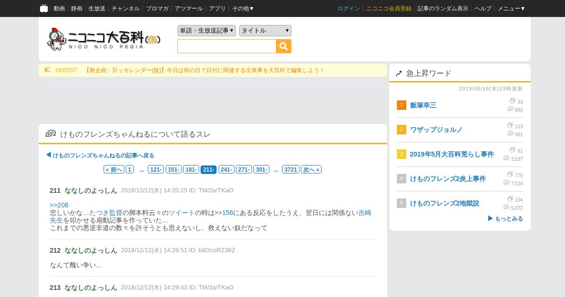Click the orange search magnifier button
The width and height of the screenshot is (565, 297).
283,46
